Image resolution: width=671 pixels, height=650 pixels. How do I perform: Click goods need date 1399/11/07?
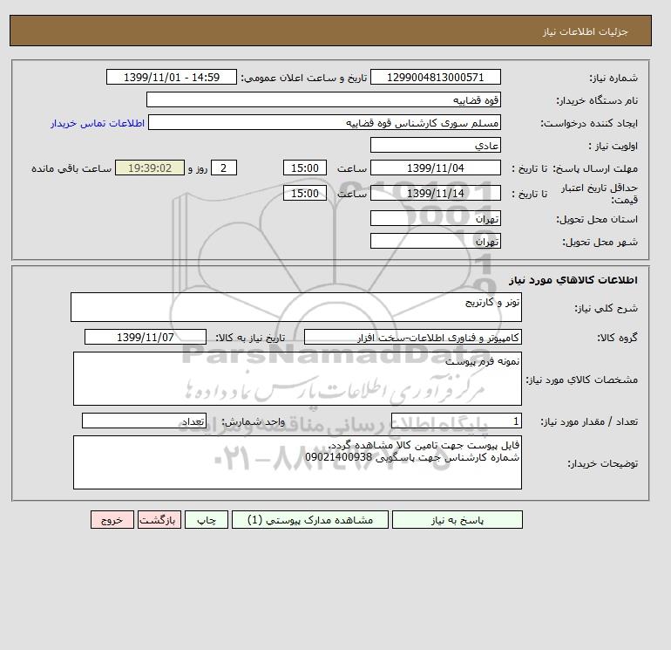(x=146, y=337)
